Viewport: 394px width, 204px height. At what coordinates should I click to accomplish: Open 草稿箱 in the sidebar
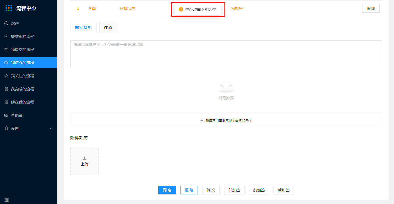click(x=29, y=115)
